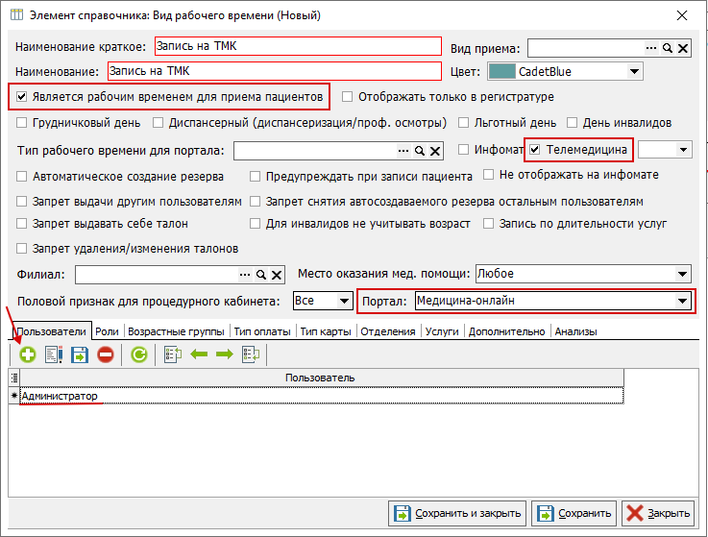Click the Закрыть button
The image size is (708, 537).
657,513
